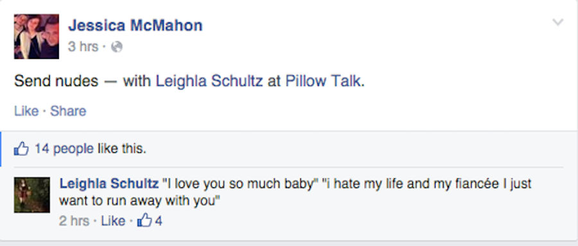
Task: View the 14 people who liked
Action: click(x=64, y=148)
